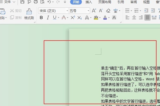Click the text effects outlined A icon
This screenshot has height=106, width=160.
pos(87,18)
